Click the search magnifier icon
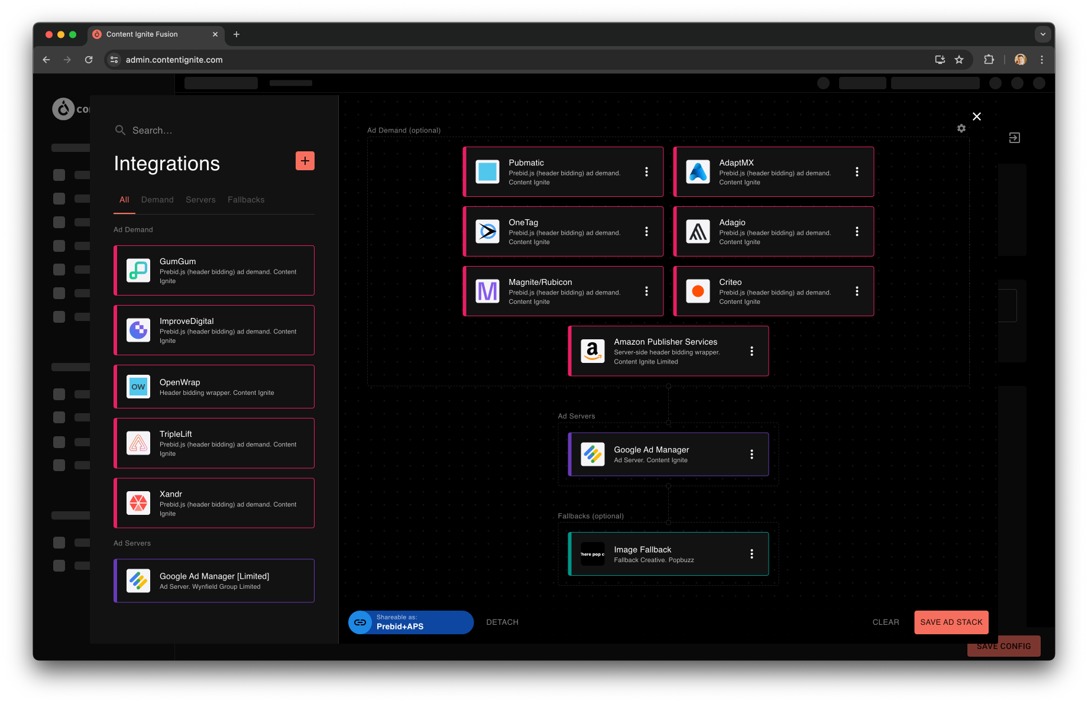1088x704 pixels. (120, 130)
